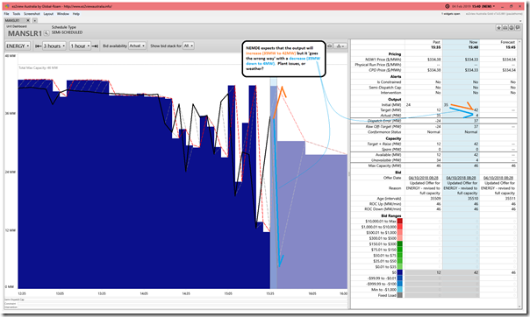The height and width of the screenshot is (317, 530).
Task: Open the Bid availability Actual dropdown
Action: point(137,46)
